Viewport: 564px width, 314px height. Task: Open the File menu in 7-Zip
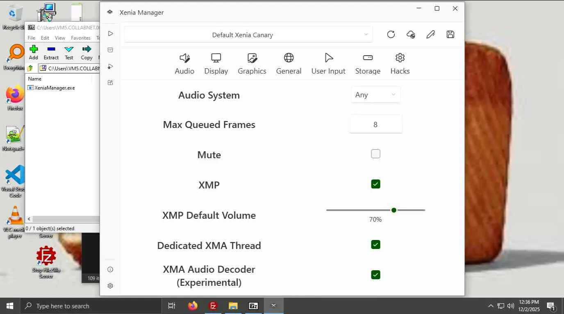point(31,38)
